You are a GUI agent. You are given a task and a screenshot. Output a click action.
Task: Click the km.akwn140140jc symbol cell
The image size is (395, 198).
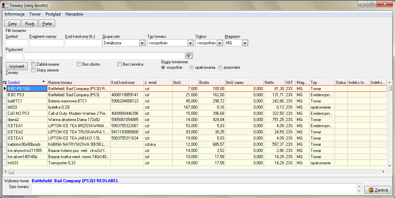pyautogui.click(x=27, y=156)
